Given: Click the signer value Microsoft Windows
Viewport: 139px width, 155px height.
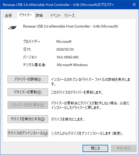Looking at the screenshot, I should pos(72,65).
